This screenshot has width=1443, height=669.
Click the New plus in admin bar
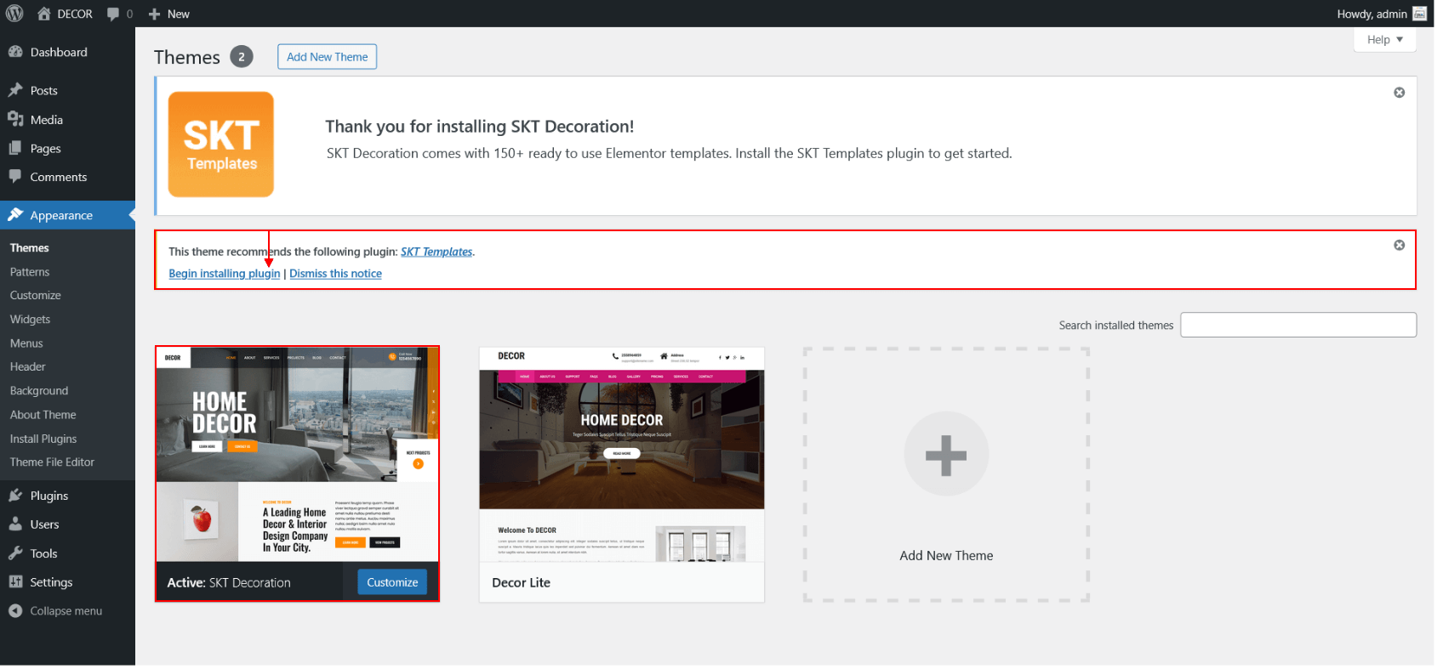(x=154, y=14)
